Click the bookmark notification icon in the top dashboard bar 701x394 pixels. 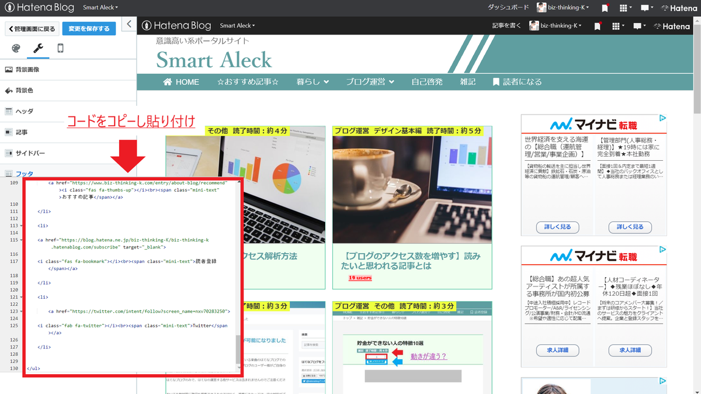click(605, 8)
